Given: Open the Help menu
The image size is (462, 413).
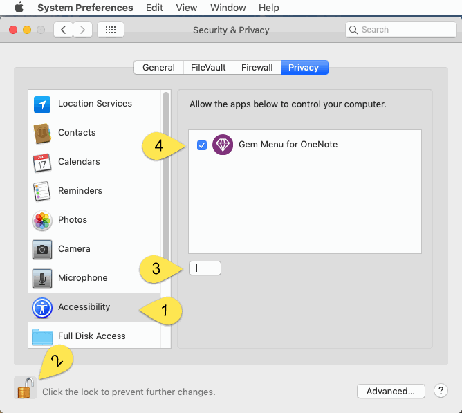Looking at the screenshot, I should (269, 8).
